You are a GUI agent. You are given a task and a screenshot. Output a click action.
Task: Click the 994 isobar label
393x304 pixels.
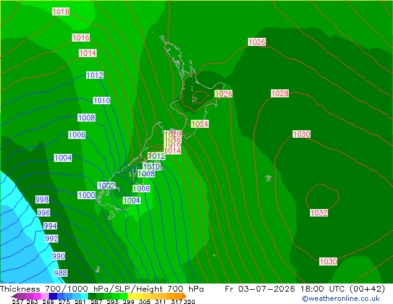pos(50,226)
